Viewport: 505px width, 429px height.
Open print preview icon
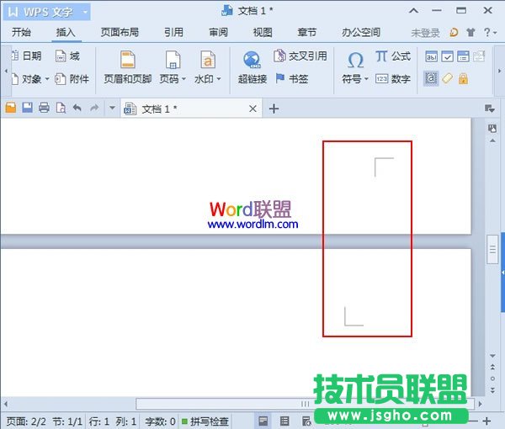(x=61, y=108)
